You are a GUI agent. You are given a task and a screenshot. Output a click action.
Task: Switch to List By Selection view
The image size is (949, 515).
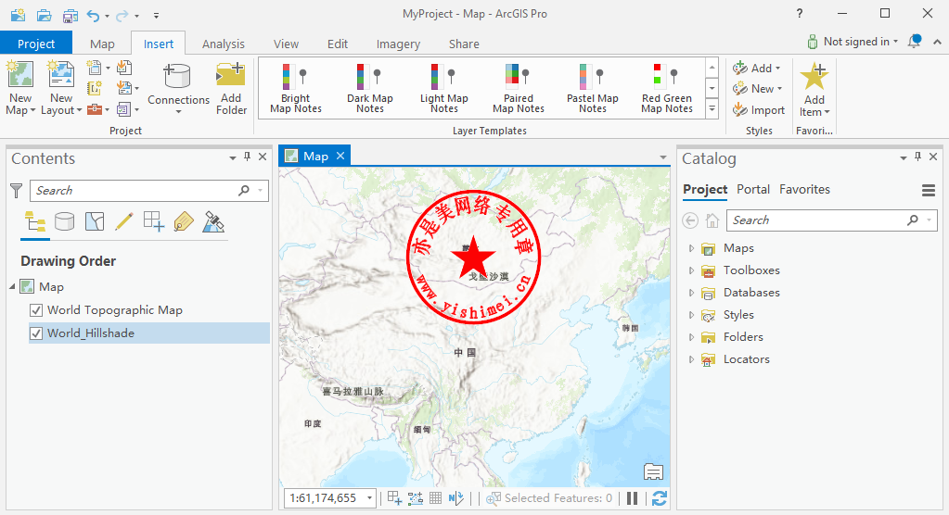95,221
